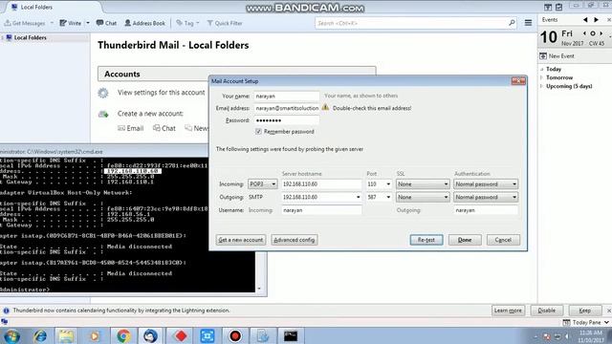The image size is (612, 344).
Task: Open the Get Messages dropdown arrow
Action: click(52, 23)
